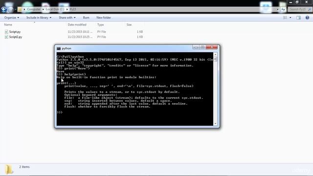Click the Burn toolbar button
The image size is (313, 176).
pyautogui.click(x=86, y=18)
